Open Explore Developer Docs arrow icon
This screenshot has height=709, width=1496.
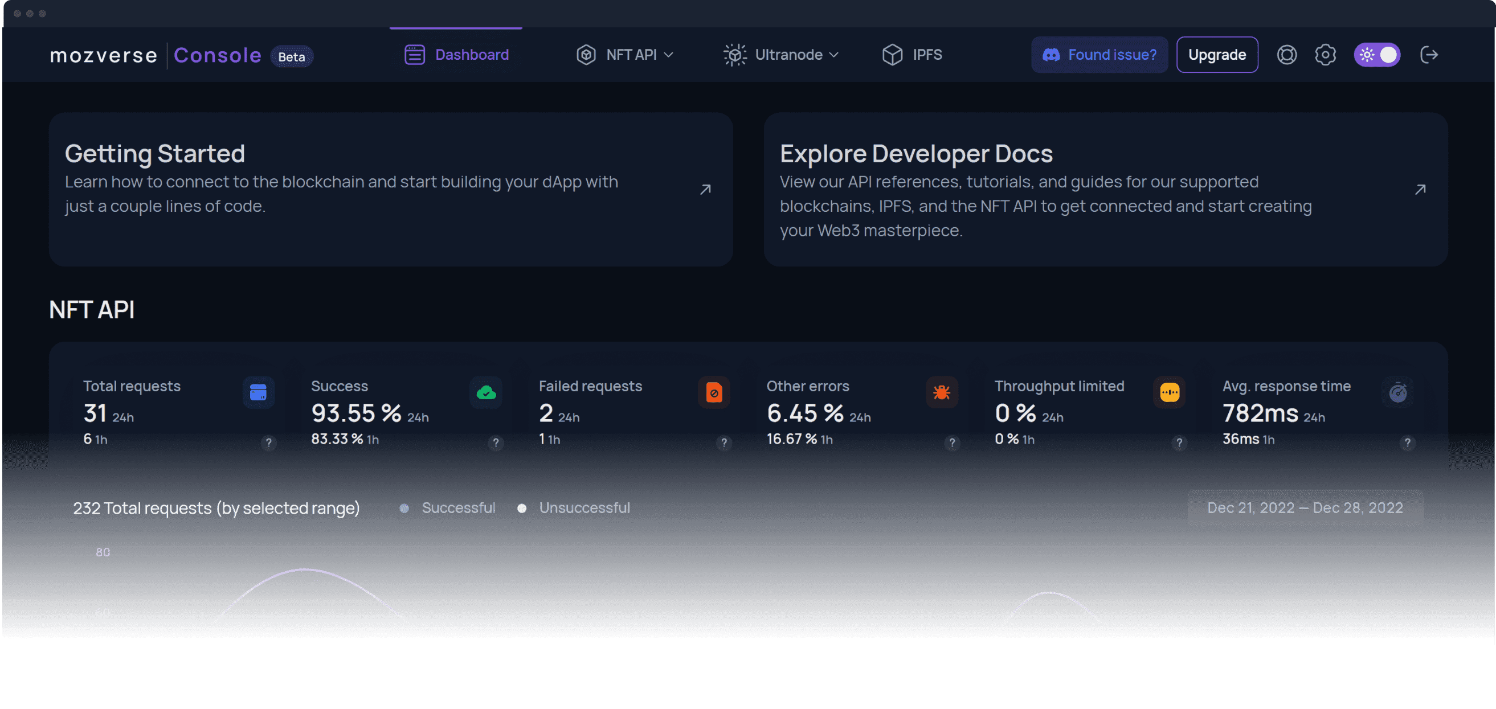[x=1420, y=189]
